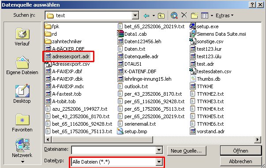Viewport: 266px width, 168px height.
Task: Select the Data1.cab archive file
Action: [132, 34]
